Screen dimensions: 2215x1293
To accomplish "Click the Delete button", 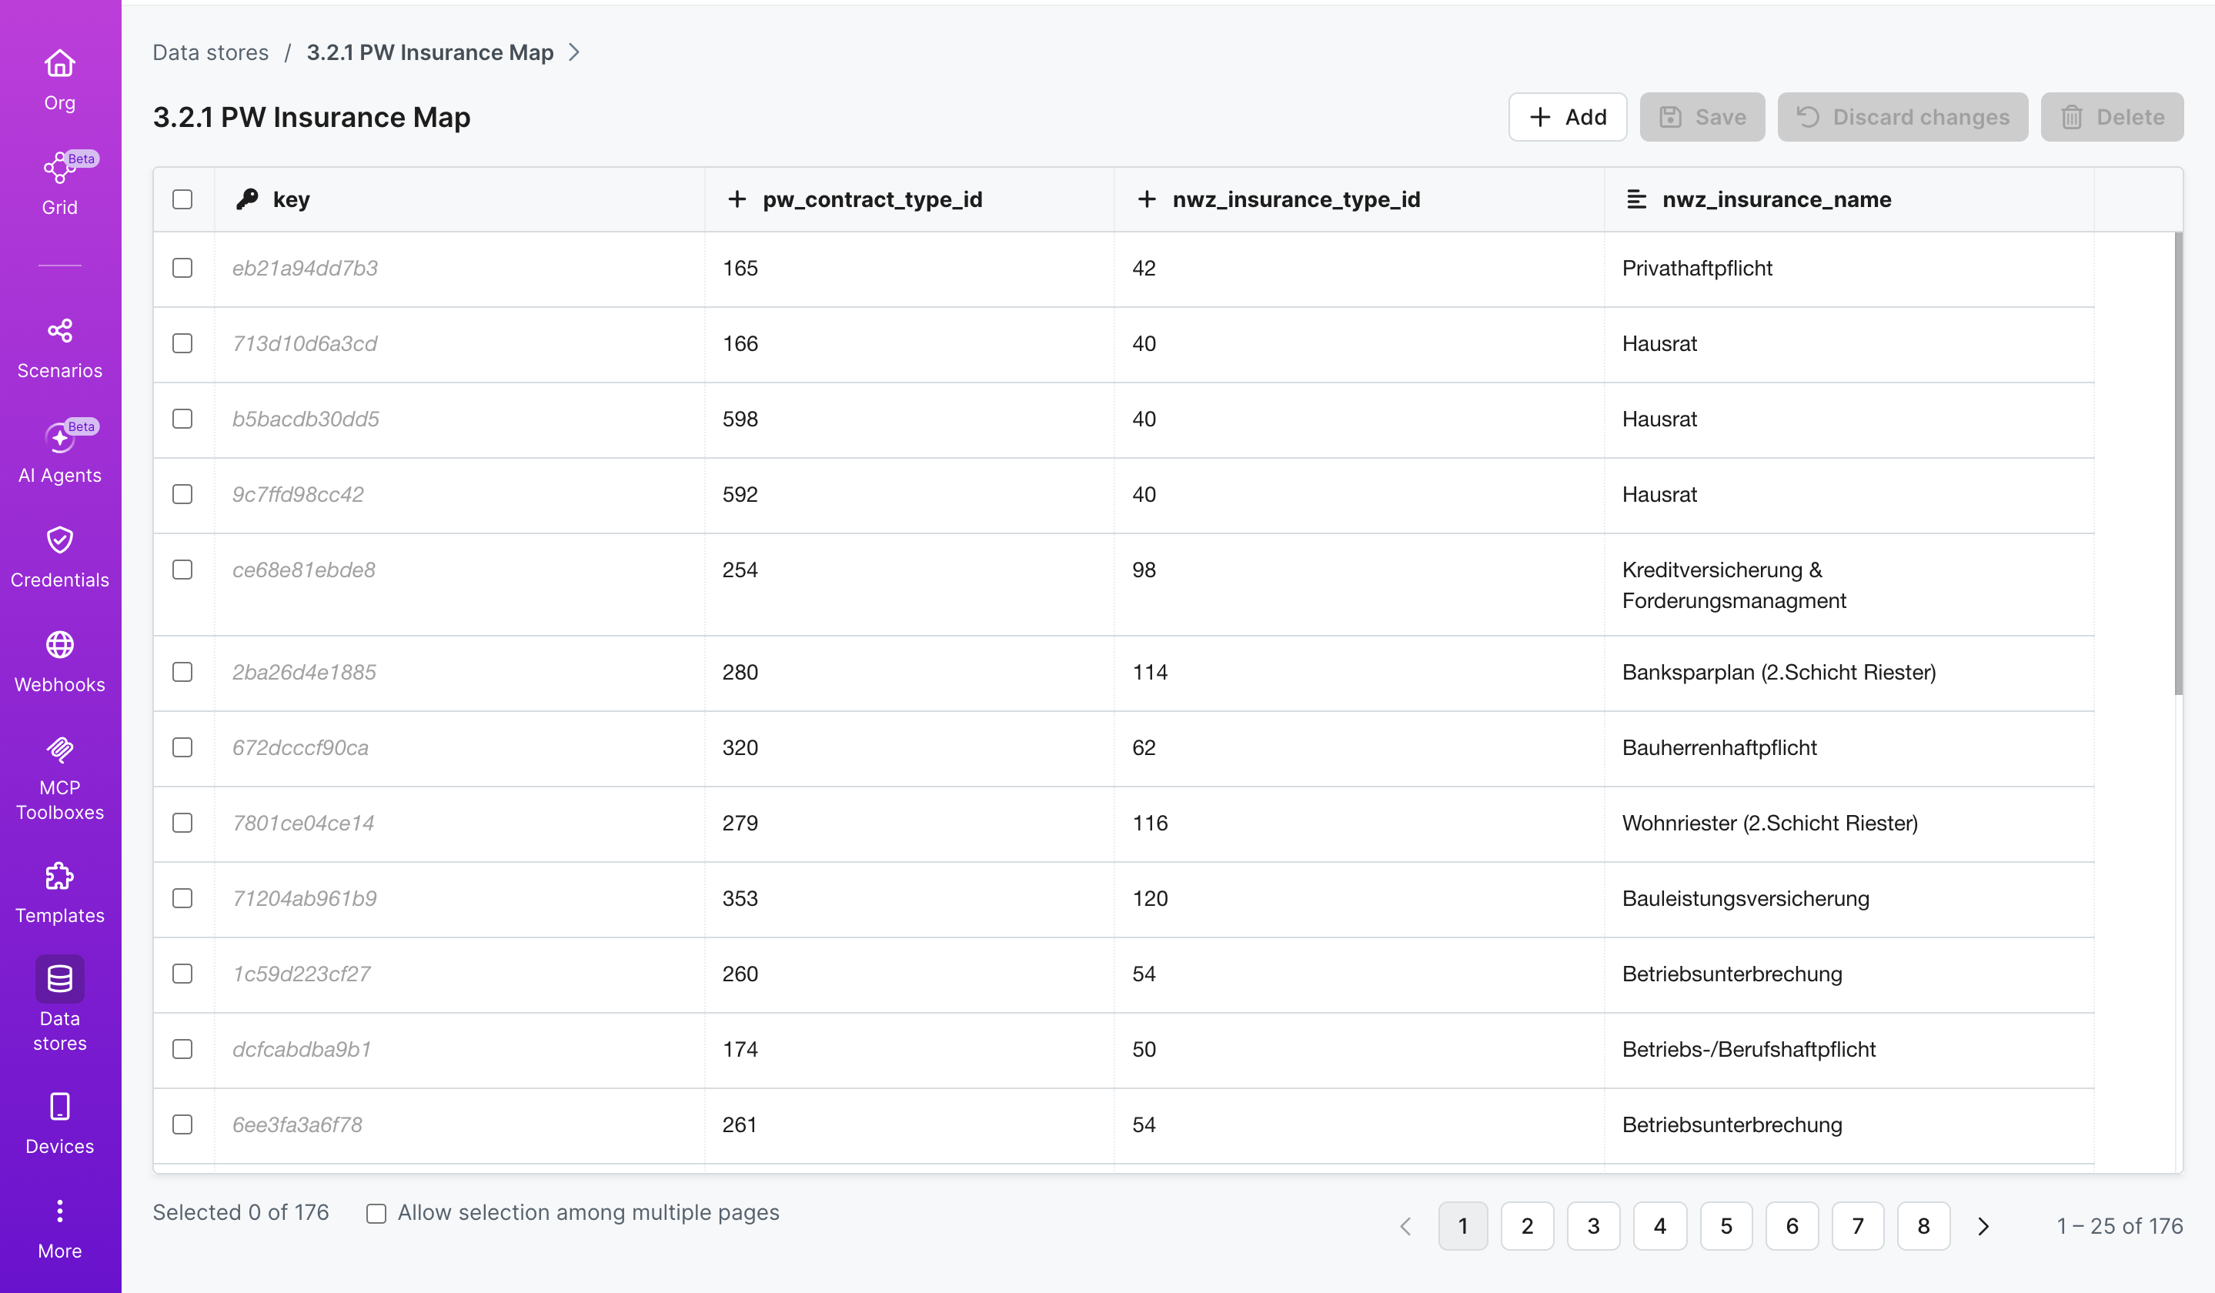I will 2112,117.
